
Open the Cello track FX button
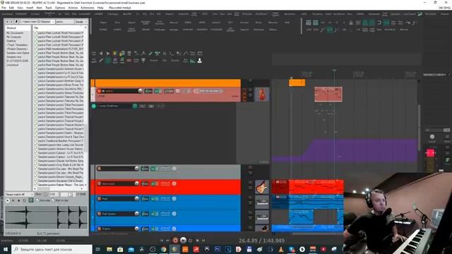tap(148, 91)
